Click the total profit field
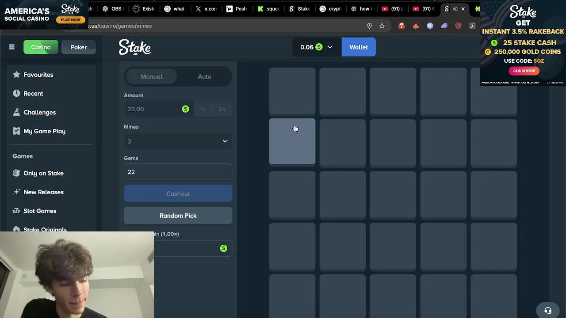 pyautogui.click(x=193, y=248)
